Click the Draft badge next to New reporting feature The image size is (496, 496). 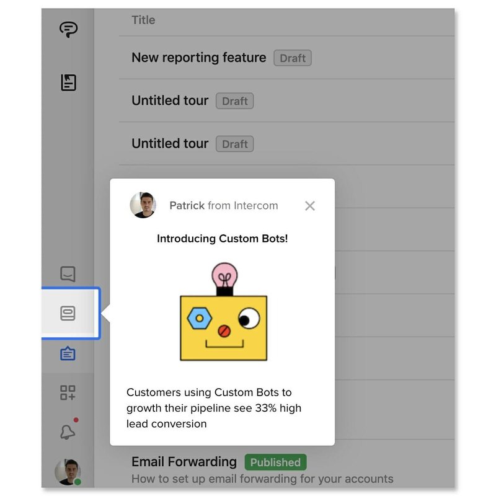[x=292, y=58]
